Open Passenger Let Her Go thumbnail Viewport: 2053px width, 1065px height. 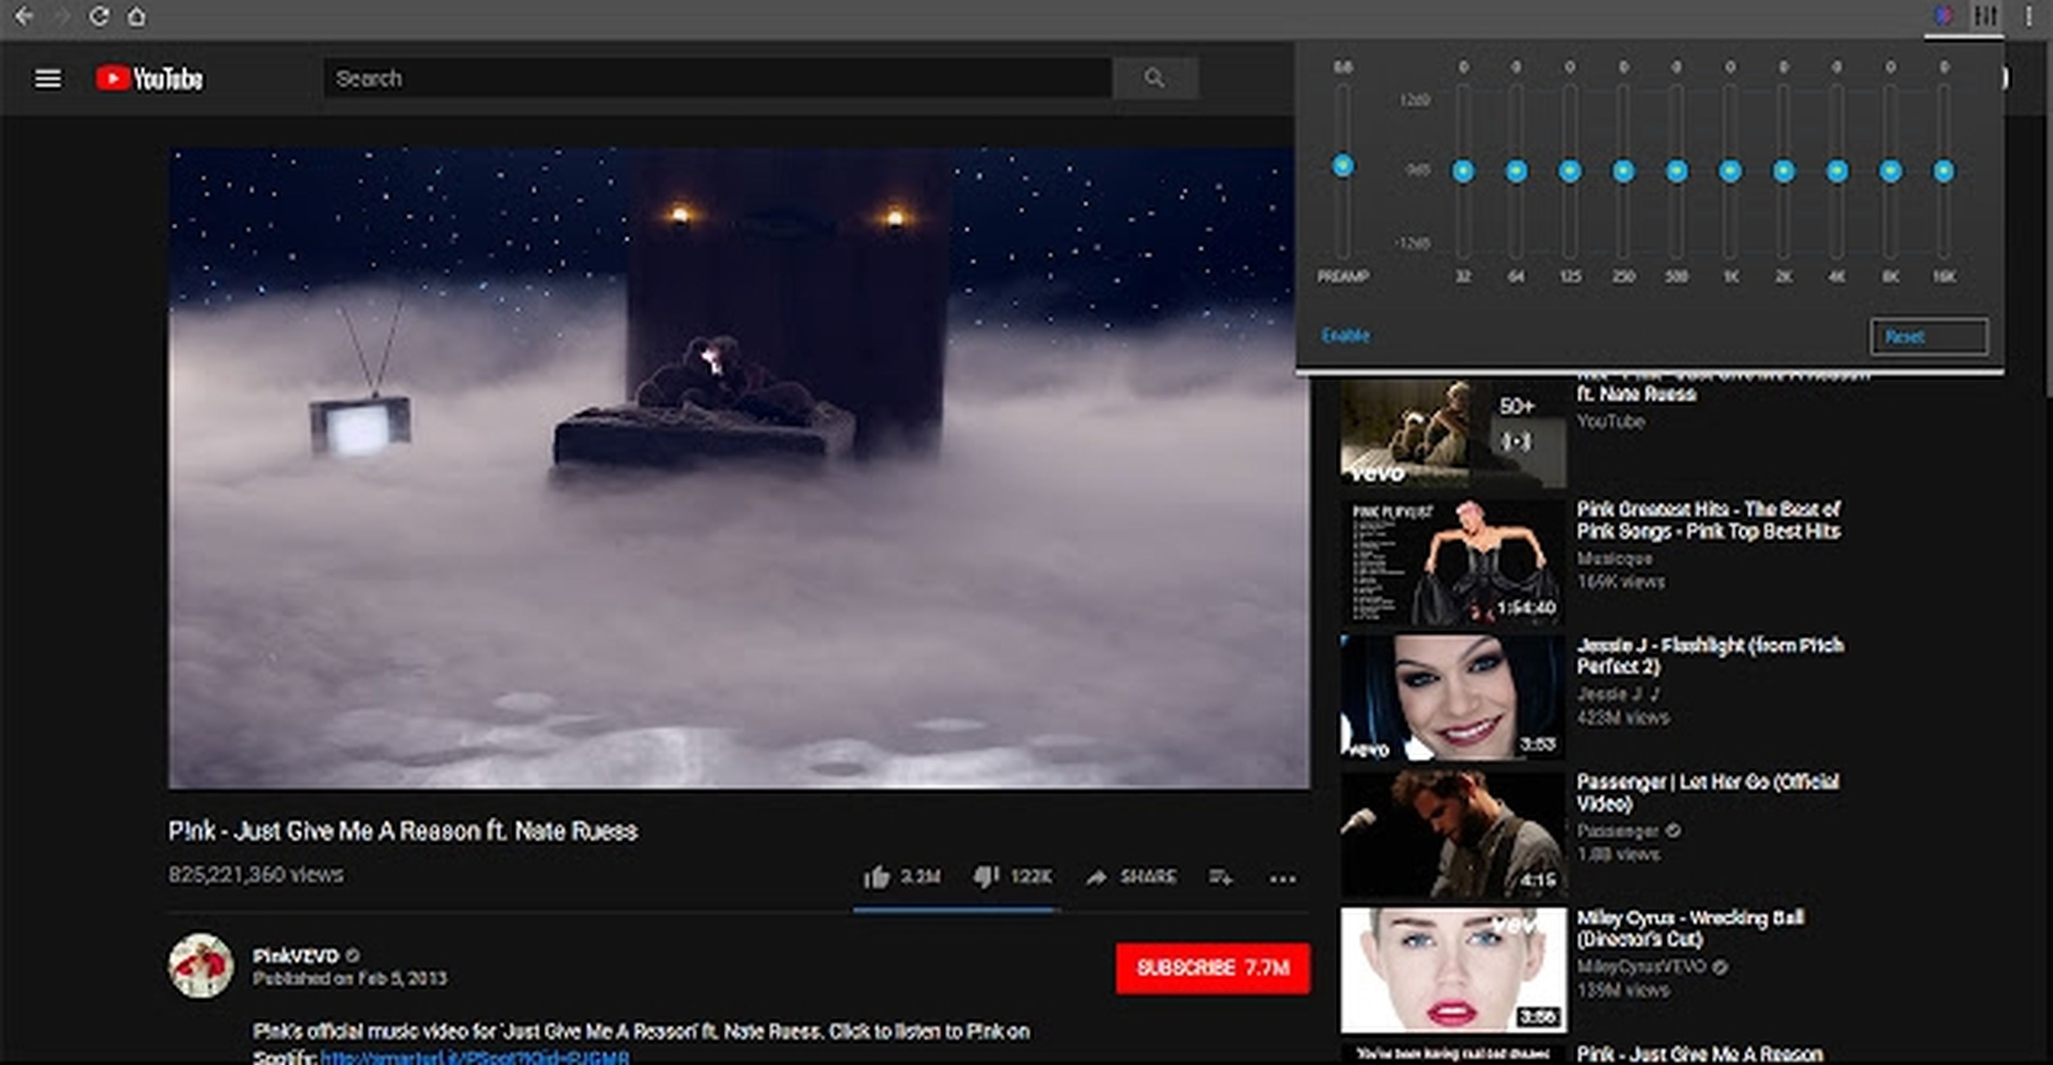(x=1453, y=834)
